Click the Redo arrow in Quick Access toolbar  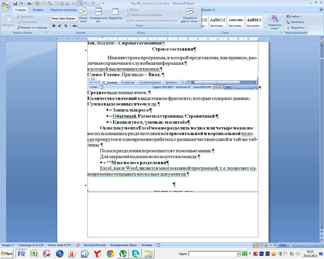point(94,3)
